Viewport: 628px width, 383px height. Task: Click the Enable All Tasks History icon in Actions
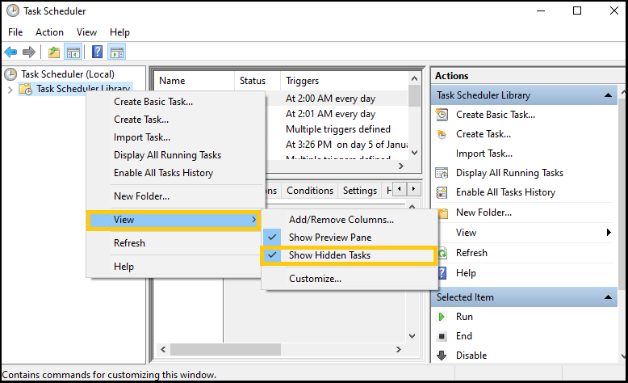[442, 192]
